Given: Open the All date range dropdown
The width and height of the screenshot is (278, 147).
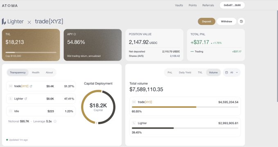Looking at the screenshot, I should click(x=232, y=73).
